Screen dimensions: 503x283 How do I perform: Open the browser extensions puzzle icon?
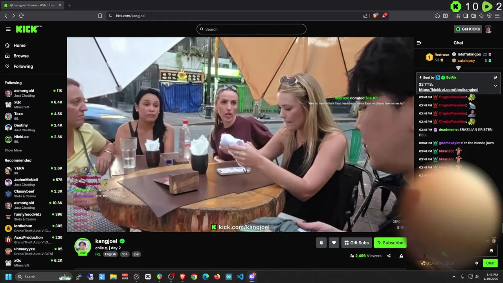pos(437,16)
